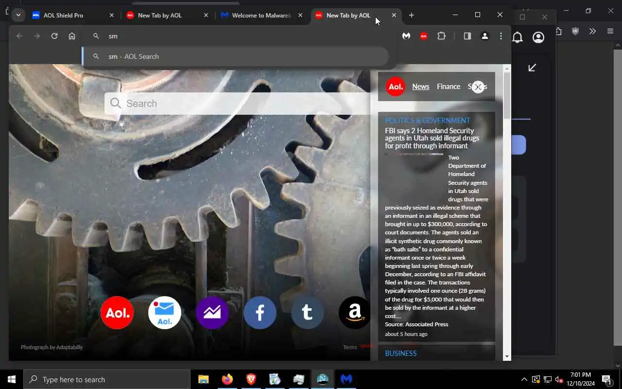Click the collapse arrow in background window
This screenshot has width=622, height=389.
532,68
